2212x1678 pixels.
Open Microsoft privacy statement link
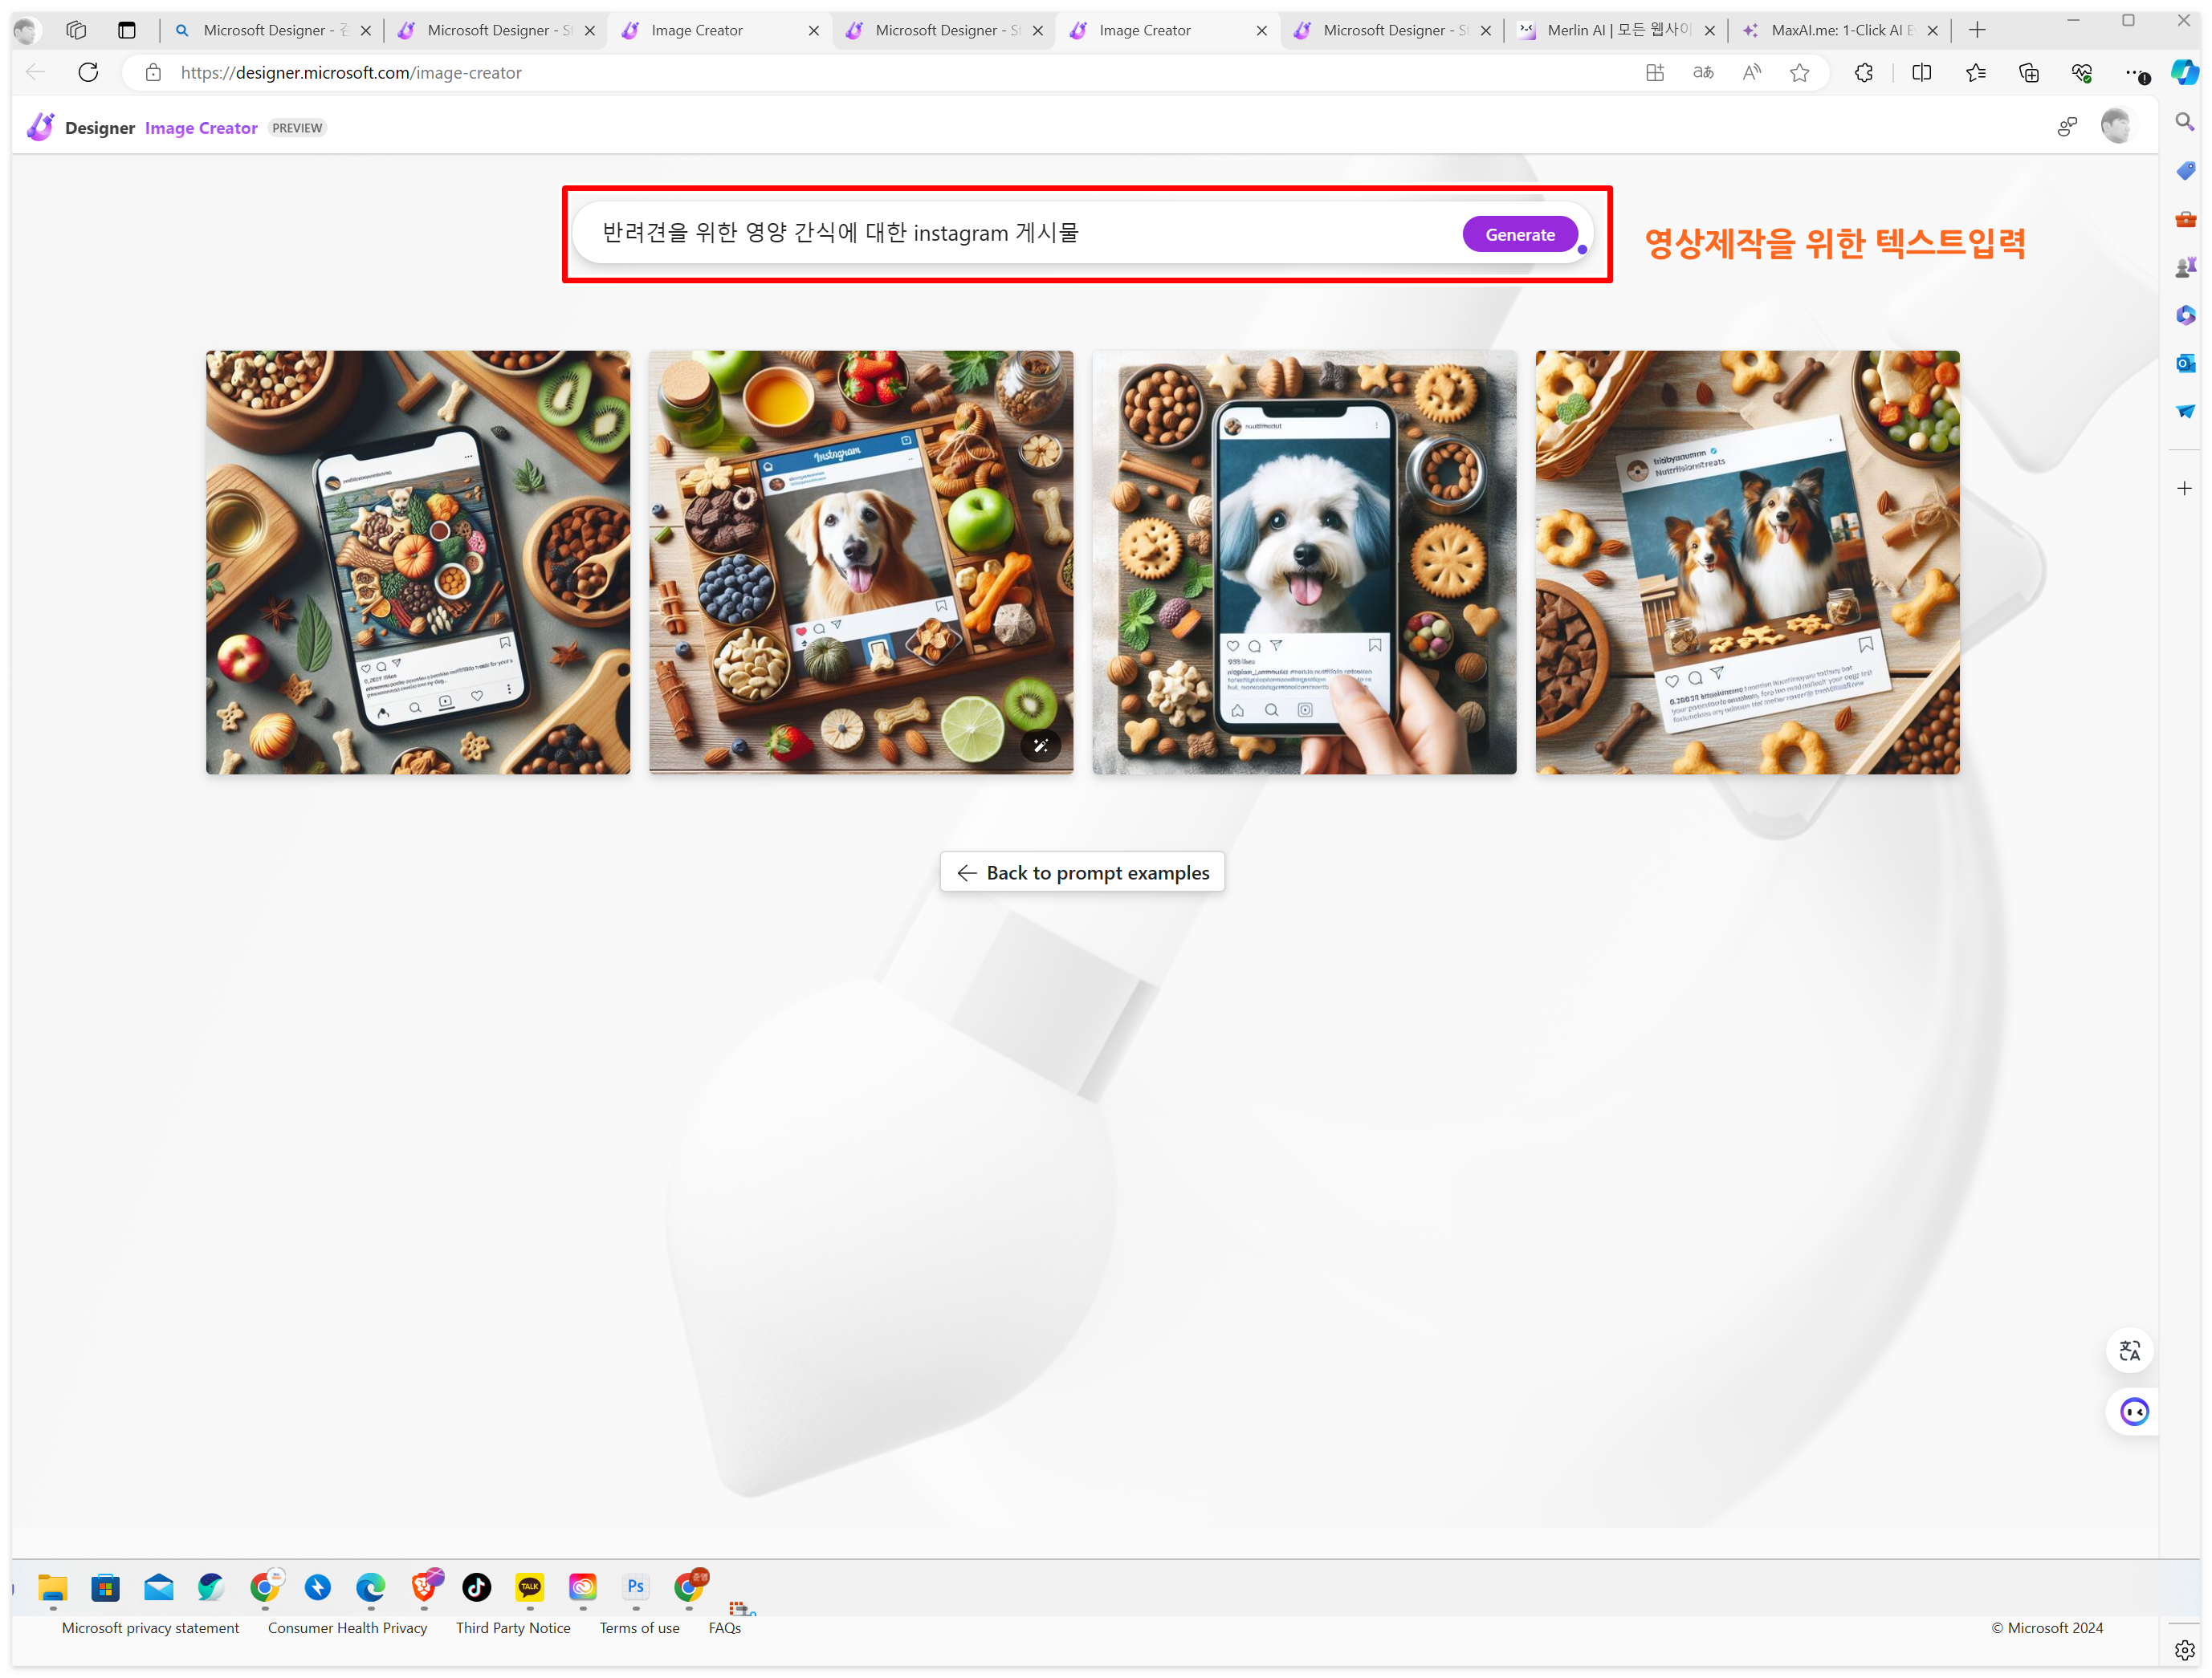[x=150, y=1627]
